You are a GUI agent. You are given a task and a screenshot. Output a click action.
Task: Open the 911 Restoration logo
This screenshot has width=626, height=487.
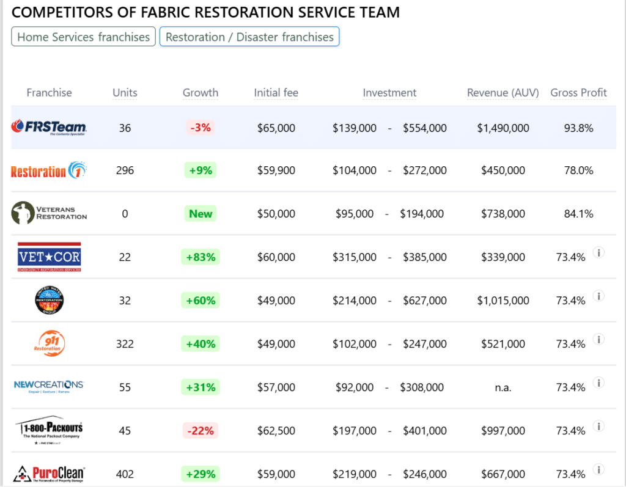(x=49, y=343)
